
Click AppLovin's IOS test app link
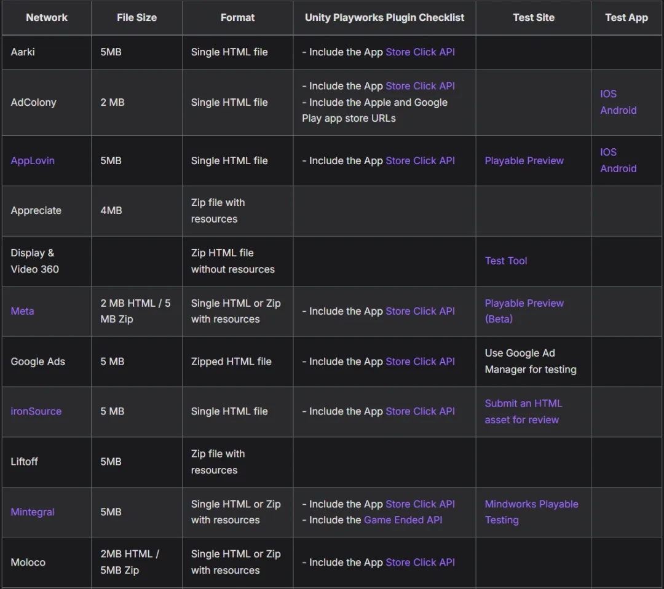click(608, 152)
